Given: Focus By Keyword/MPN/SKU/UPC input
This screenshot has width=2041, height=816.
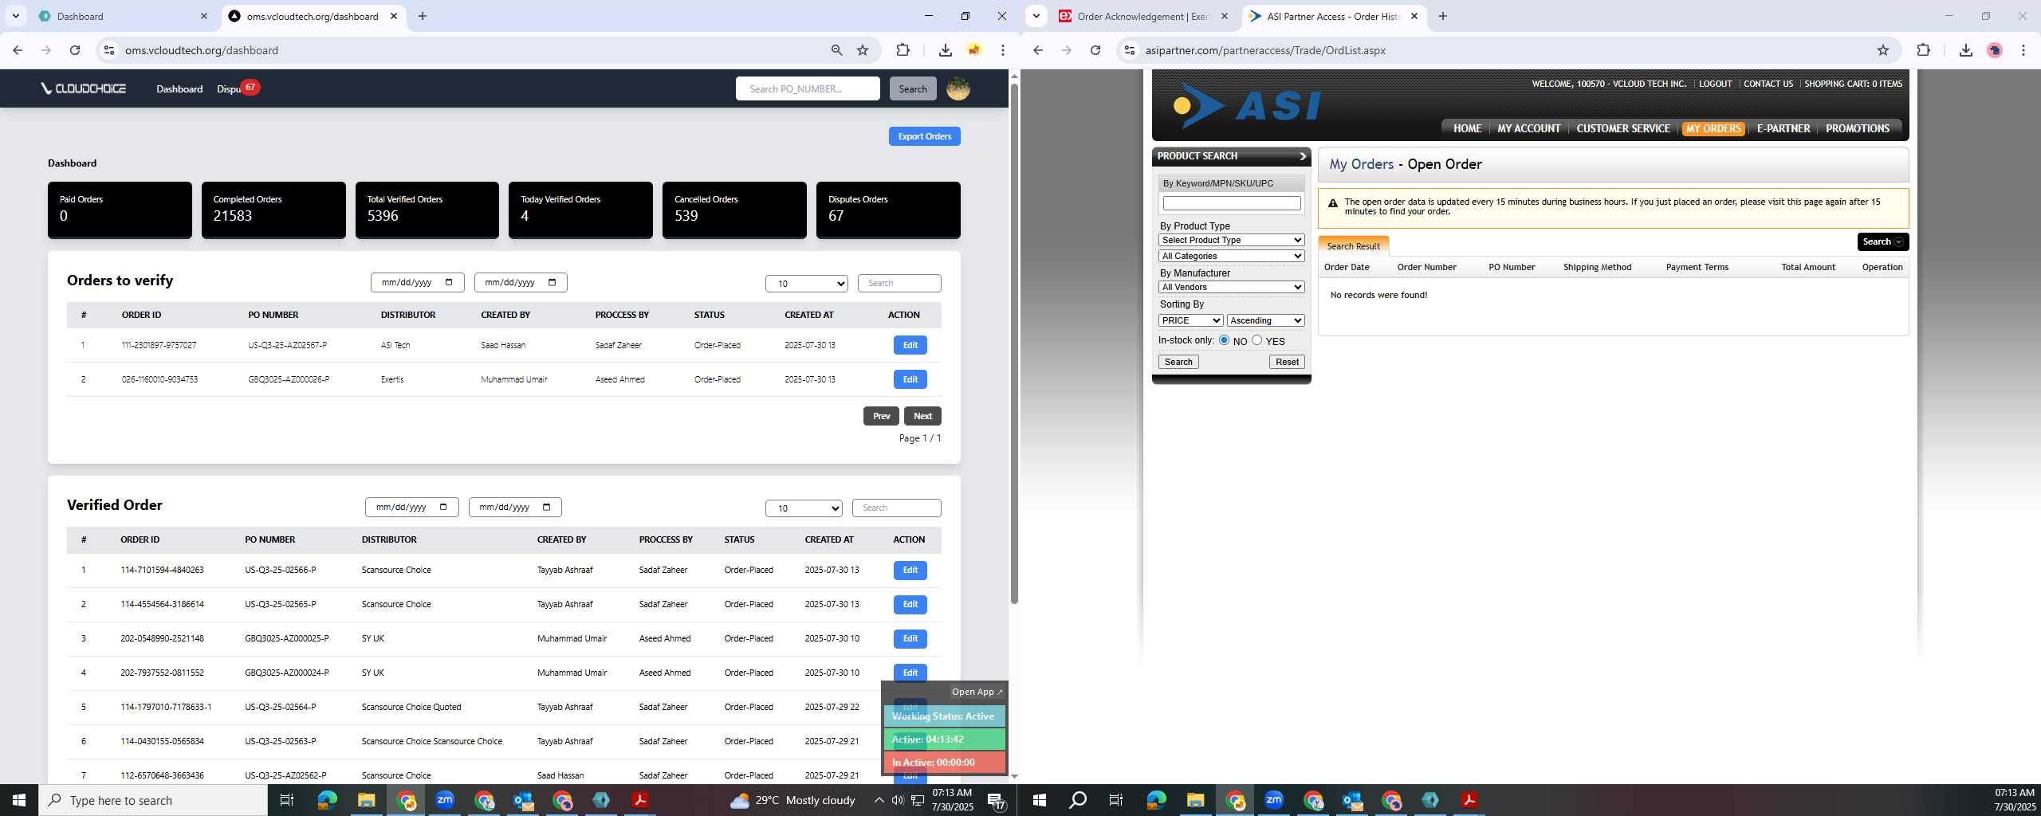Looking at the screenshot, I should 1231,203.
